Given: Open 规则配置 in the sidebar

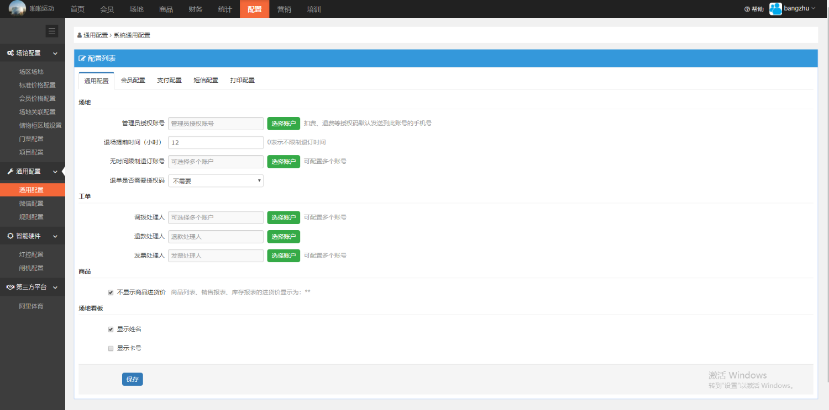Looking at the screenshot, I should [33, 217].
